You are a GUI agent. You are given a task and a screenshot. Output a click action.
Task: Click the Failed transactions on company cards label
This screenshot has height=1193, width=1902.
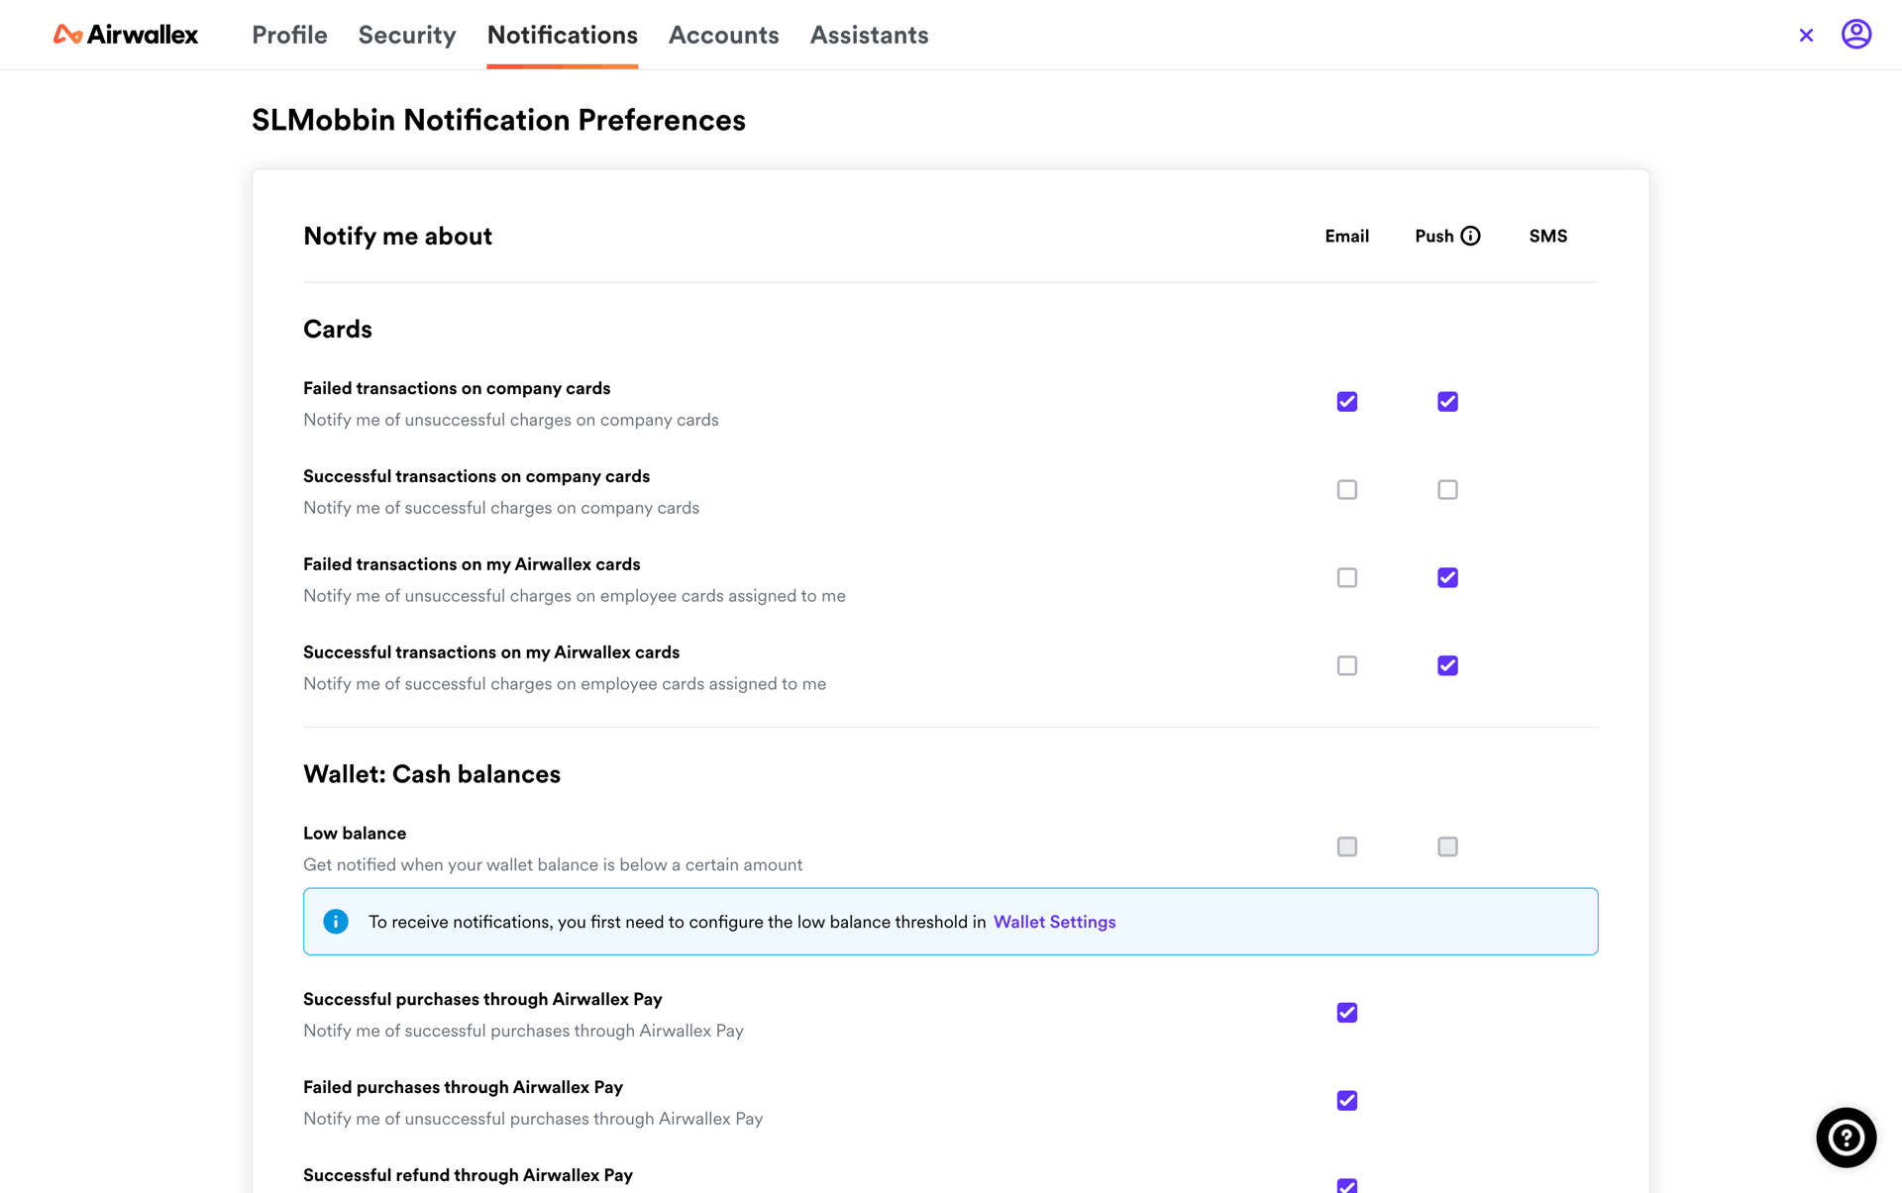click(x=457, y=388)
